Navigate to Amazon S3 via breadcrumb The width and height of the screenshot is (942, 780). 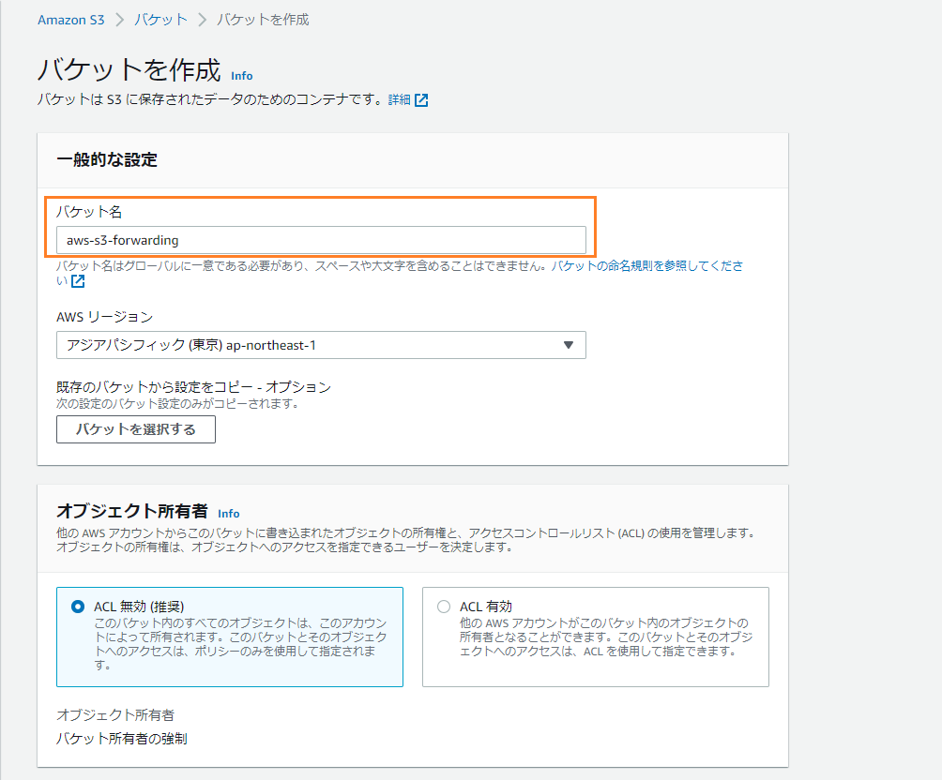pos(70,18)
